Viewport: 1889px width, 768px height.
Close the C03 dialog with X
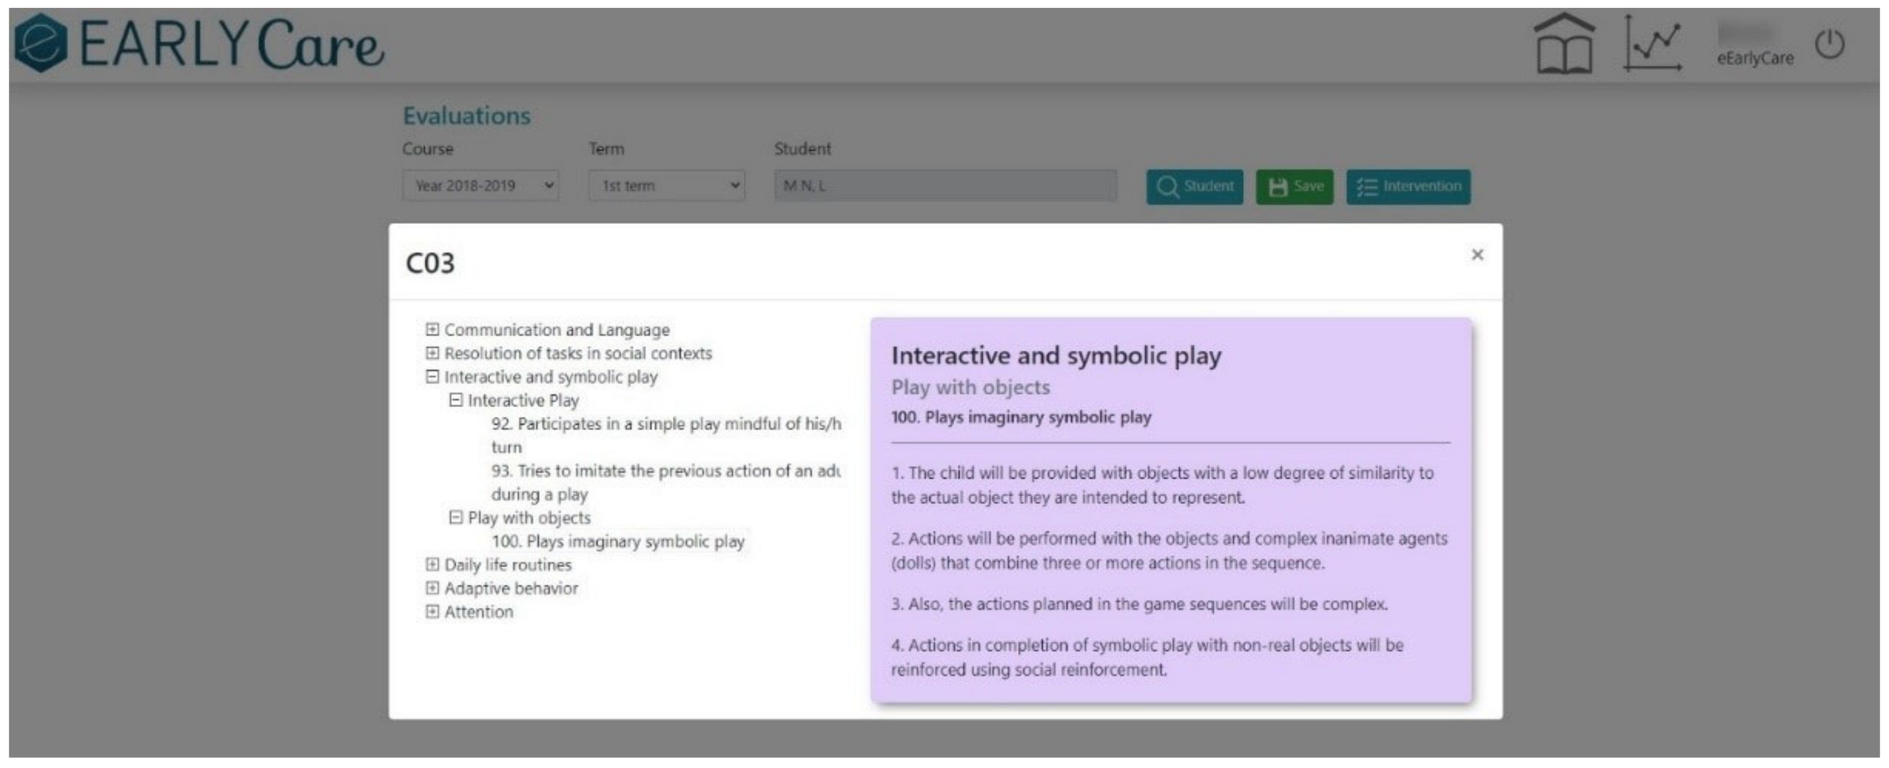tap(1477, 254)
